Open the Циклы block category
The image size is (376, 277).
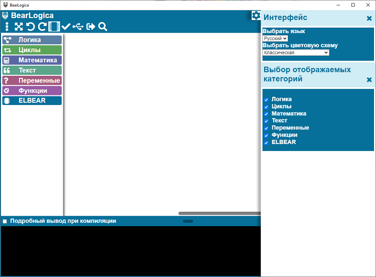point(32,50)
